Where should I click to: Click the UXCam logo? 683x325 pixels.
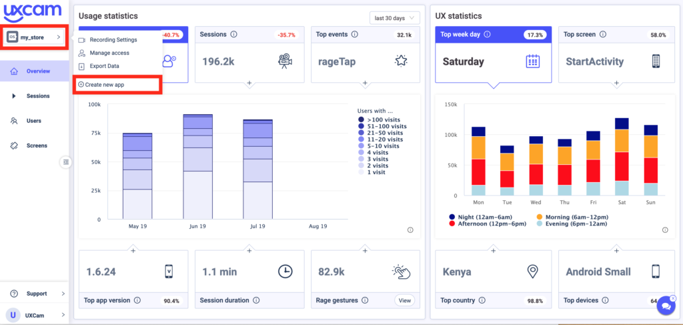coord(32,13)
